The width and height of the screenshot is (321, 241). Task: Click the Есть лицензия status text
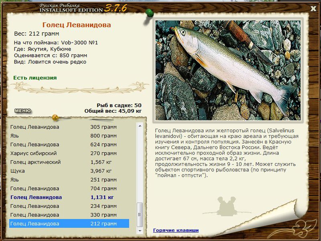[x=35, y=78]
